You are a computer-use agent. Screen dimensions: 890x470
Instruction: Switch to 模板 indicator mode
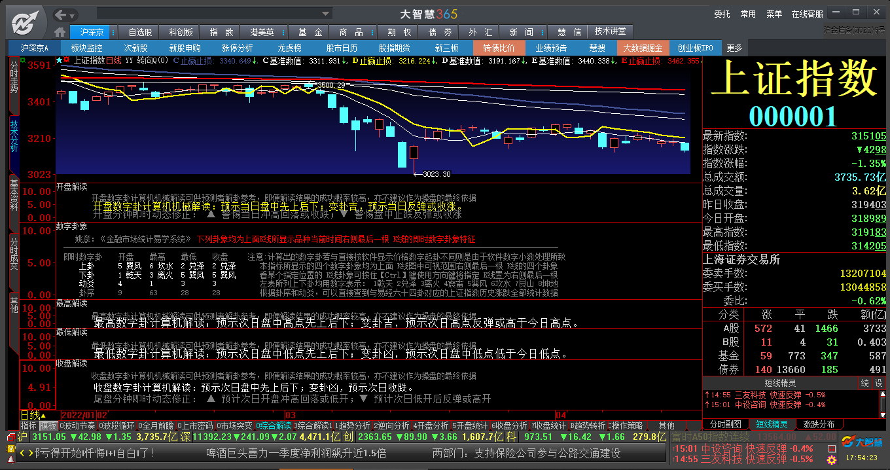(48, 425)
